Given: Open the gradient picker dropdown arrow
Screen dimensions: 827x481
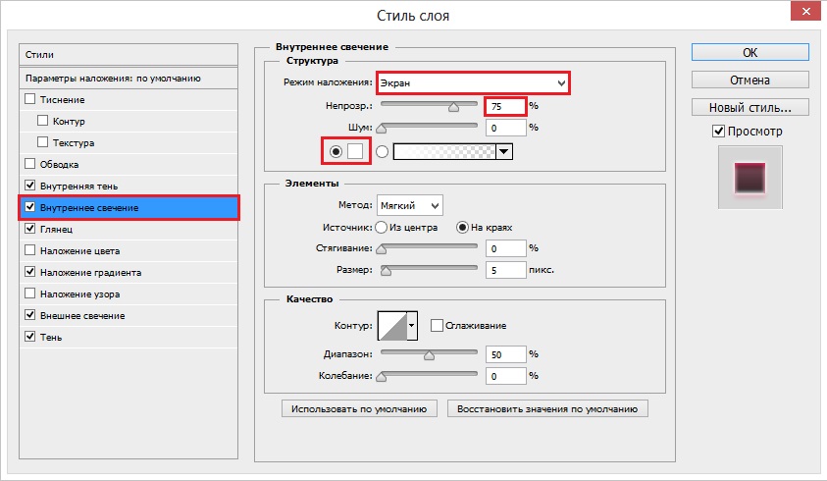Looking at the screenshot, I should pos(504,152).
